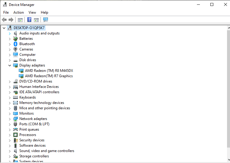Click the Network adapters icon
The height and width of the screenshot is (163, 230).
coord(15,119)
